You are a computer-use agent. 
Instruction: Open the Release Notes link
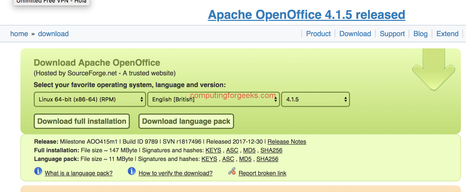(x=287, y=142)
